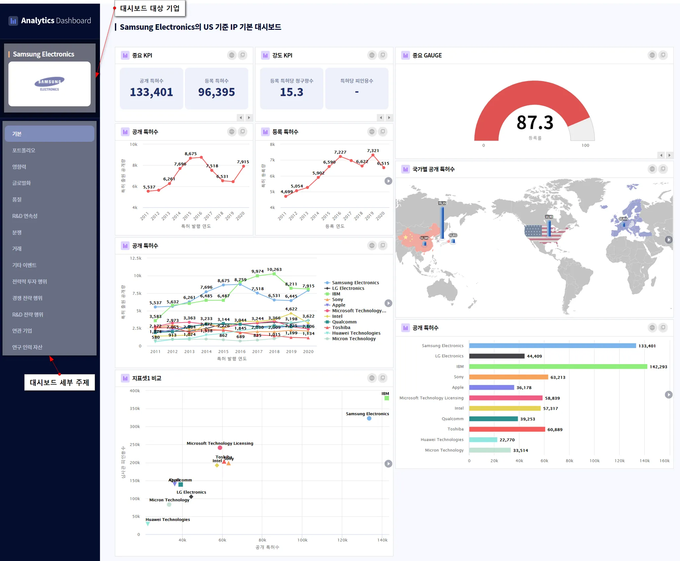Screen dimensions: 680x561
Task: Hide Huawei Technologies legend series
Action: 356,333
